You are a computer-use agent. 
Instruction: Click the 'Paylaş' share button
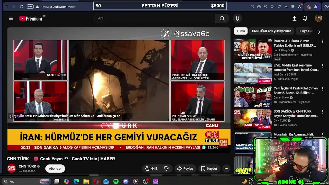[185, 169]
